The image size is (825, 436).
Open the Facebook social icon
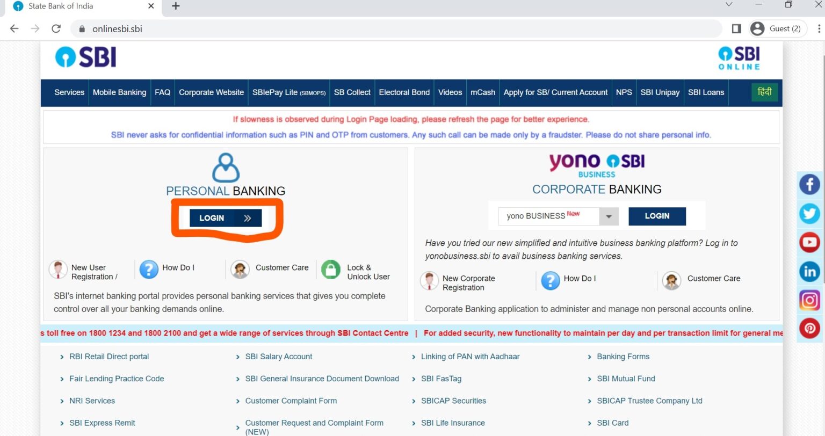click(809, 184)
